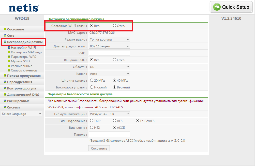Open the Канал dropdown set to Авто

point(109,73)
